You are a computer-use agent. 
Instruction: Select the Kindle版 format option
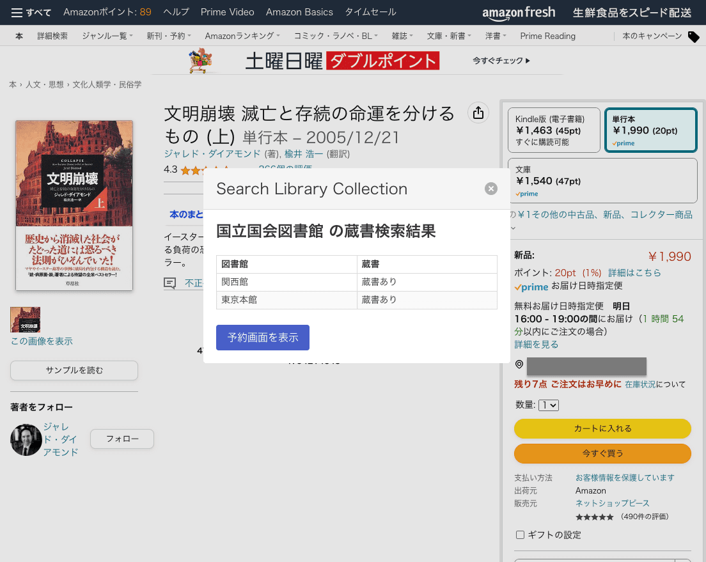(554, 130)
